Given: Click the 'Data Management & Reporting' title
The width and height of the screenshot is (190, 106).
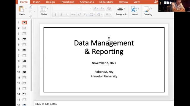Looking at the screenshot, I should click(x=104, y=47).
